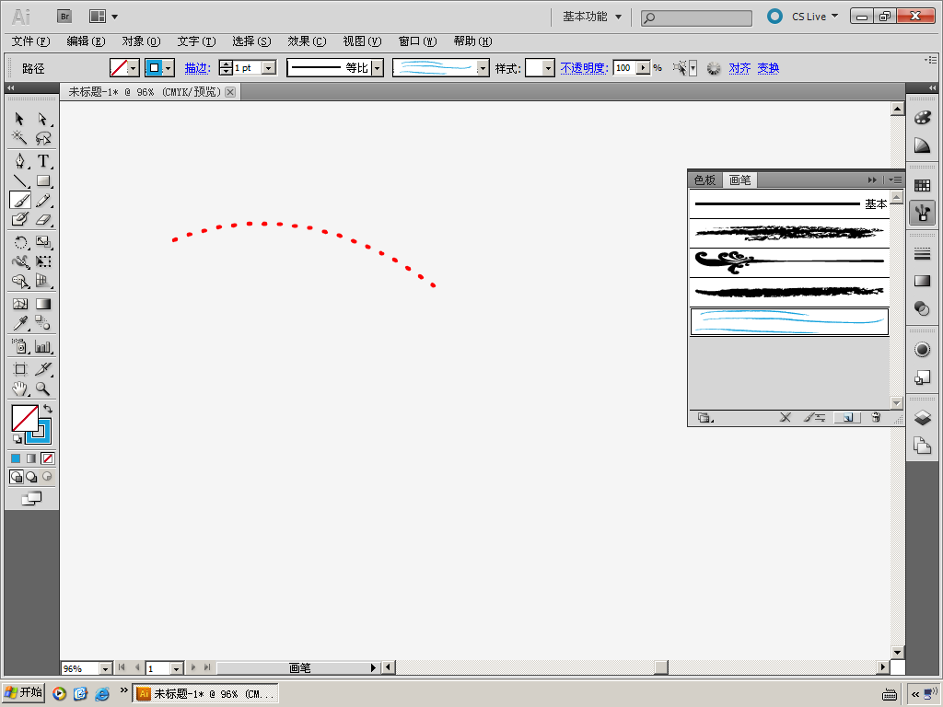Select the Rotate tool
This screenshot has width=943, height=707.
19,242
